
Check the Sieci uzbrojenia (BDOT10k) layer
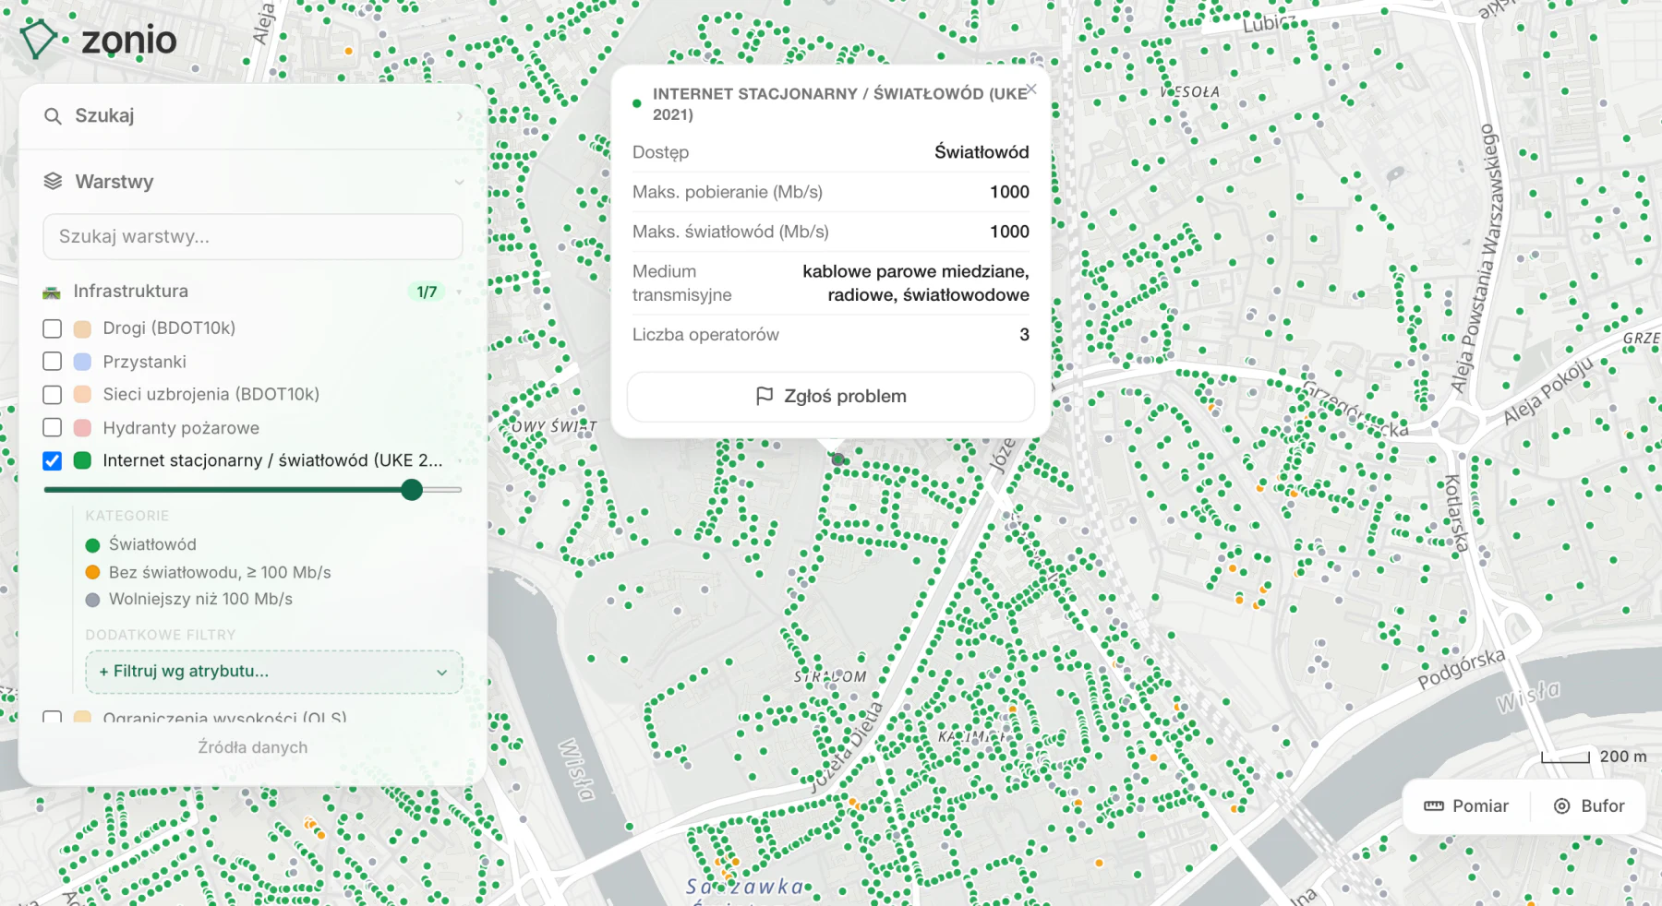pyautogui.click(x=53, y=395)
